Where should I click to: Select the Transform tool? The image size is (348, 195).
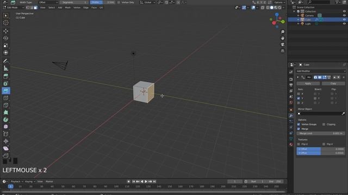[x=6, y=53]
